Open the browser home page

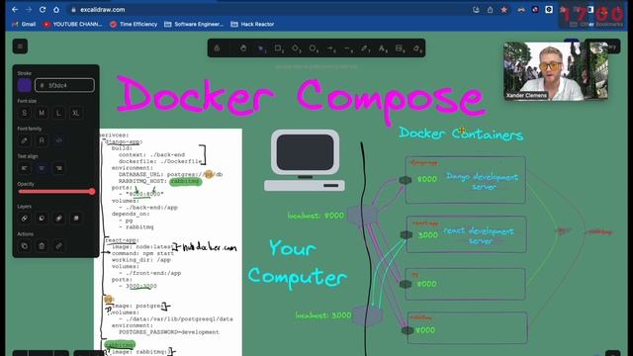(x=56, y=9)
